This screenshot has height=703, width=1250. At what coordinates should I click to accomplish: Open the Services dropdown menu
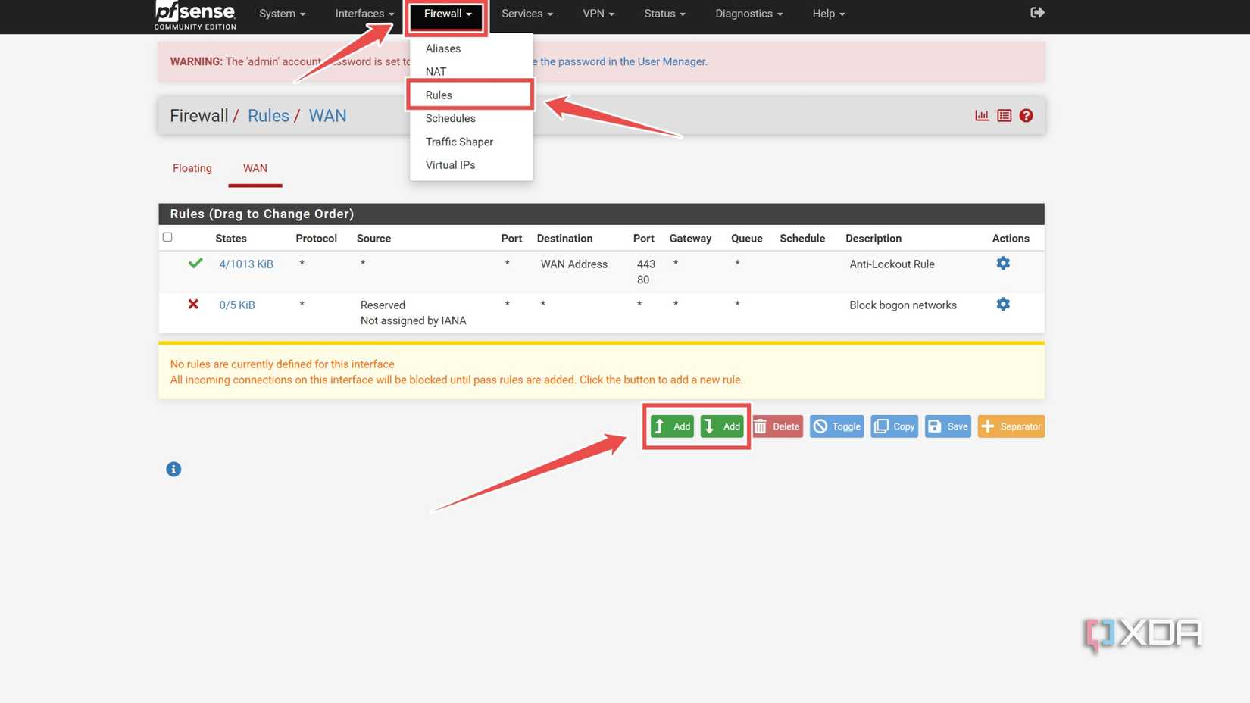[526, 13]
